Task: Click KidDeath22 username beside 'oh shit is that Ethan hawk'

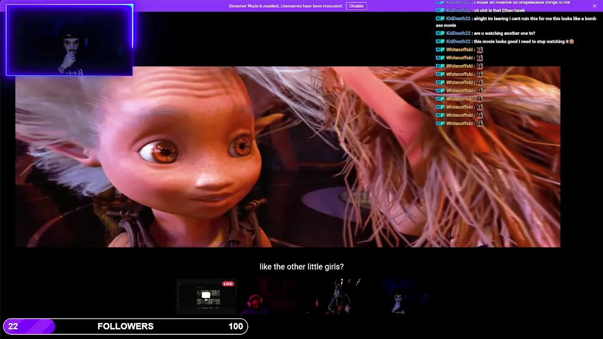Action: [x=458, y=10]
